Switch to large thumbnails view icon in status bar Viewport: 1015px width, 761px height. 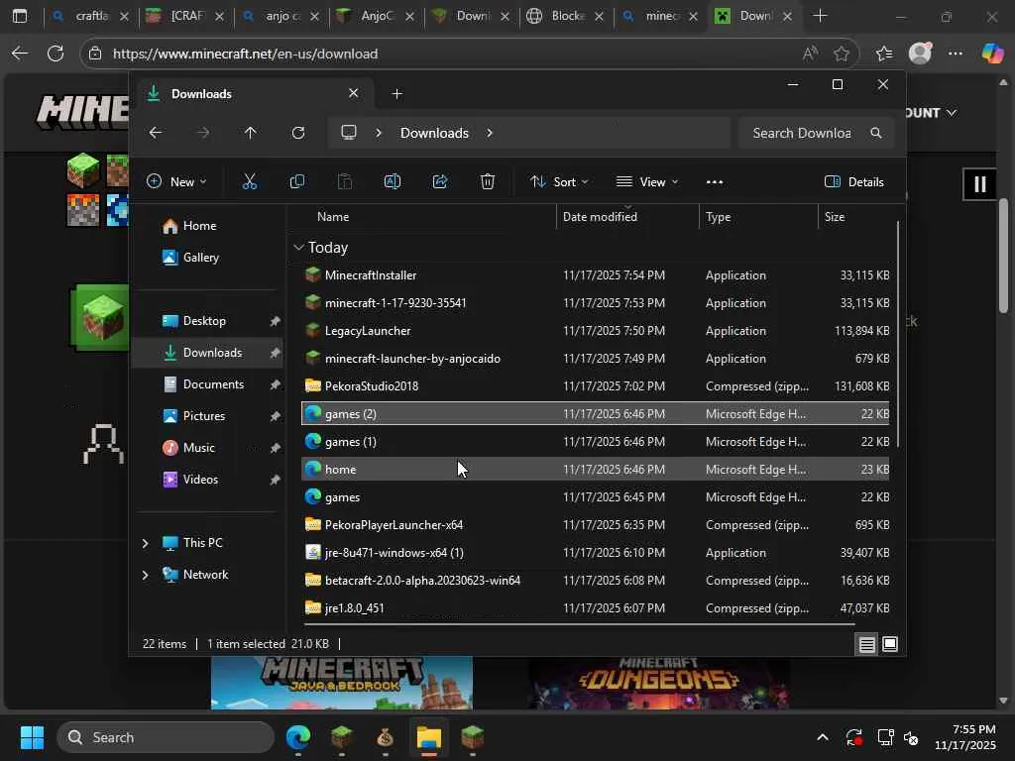tap(890, 644)
